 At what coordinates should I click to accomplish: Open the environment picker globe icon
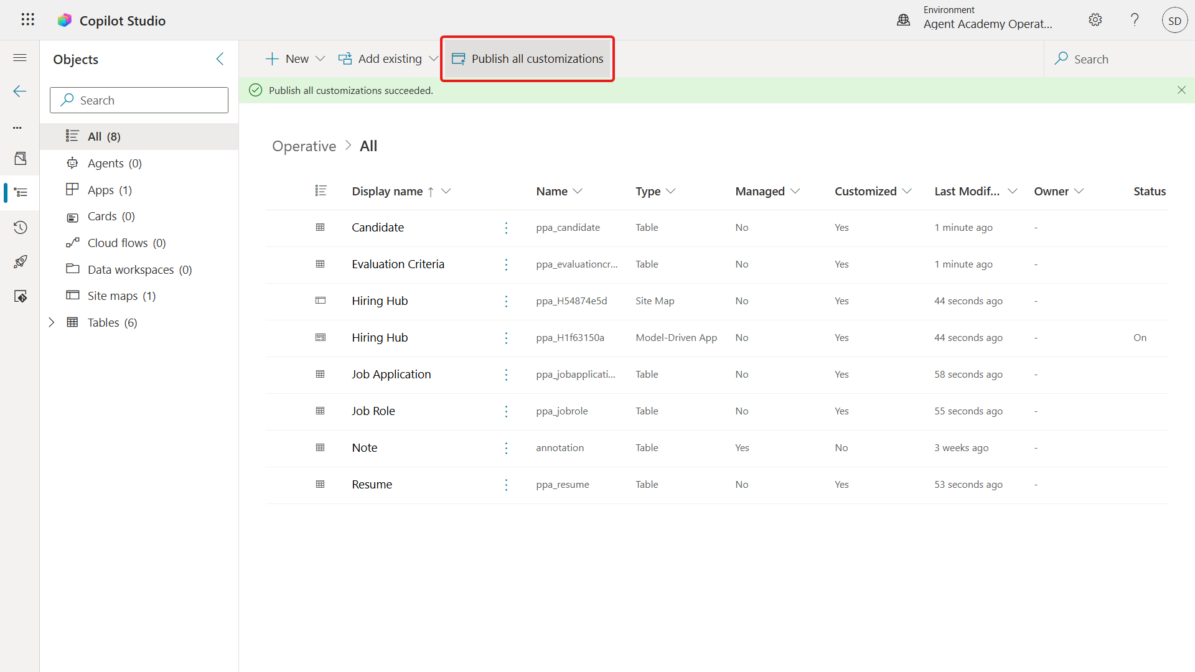[x=903, y=20]
